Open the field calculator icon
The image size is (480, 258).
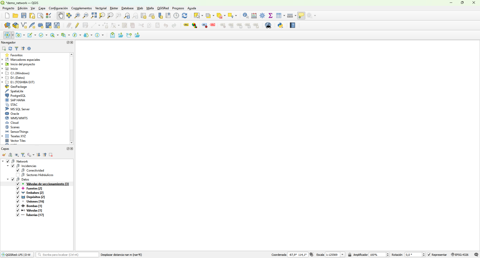254,15
